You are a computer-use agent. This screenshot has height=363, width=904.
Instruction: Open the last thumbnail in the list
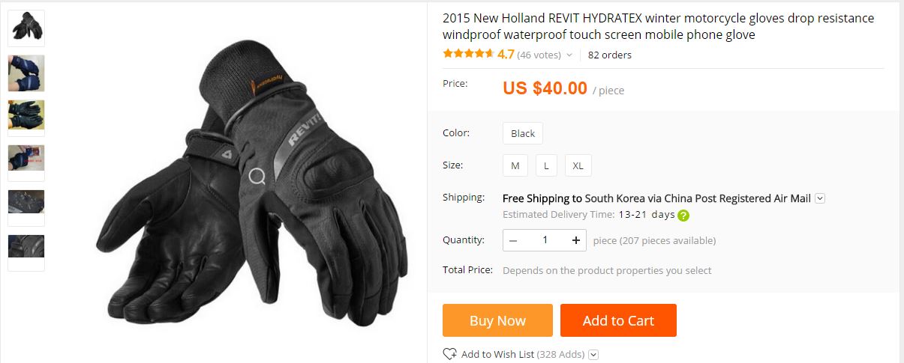coord(26,253)
